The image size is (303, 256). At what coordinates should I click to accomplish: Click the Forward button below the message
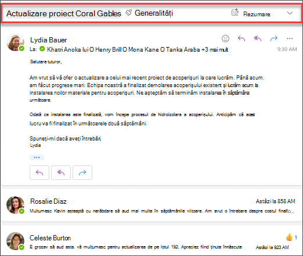click(82, 172)
